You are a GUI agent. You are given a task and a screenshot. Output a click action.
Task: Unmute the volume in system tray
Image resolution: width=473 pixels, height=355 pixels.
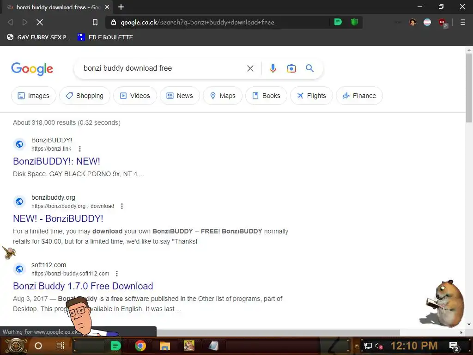(379, 346)
